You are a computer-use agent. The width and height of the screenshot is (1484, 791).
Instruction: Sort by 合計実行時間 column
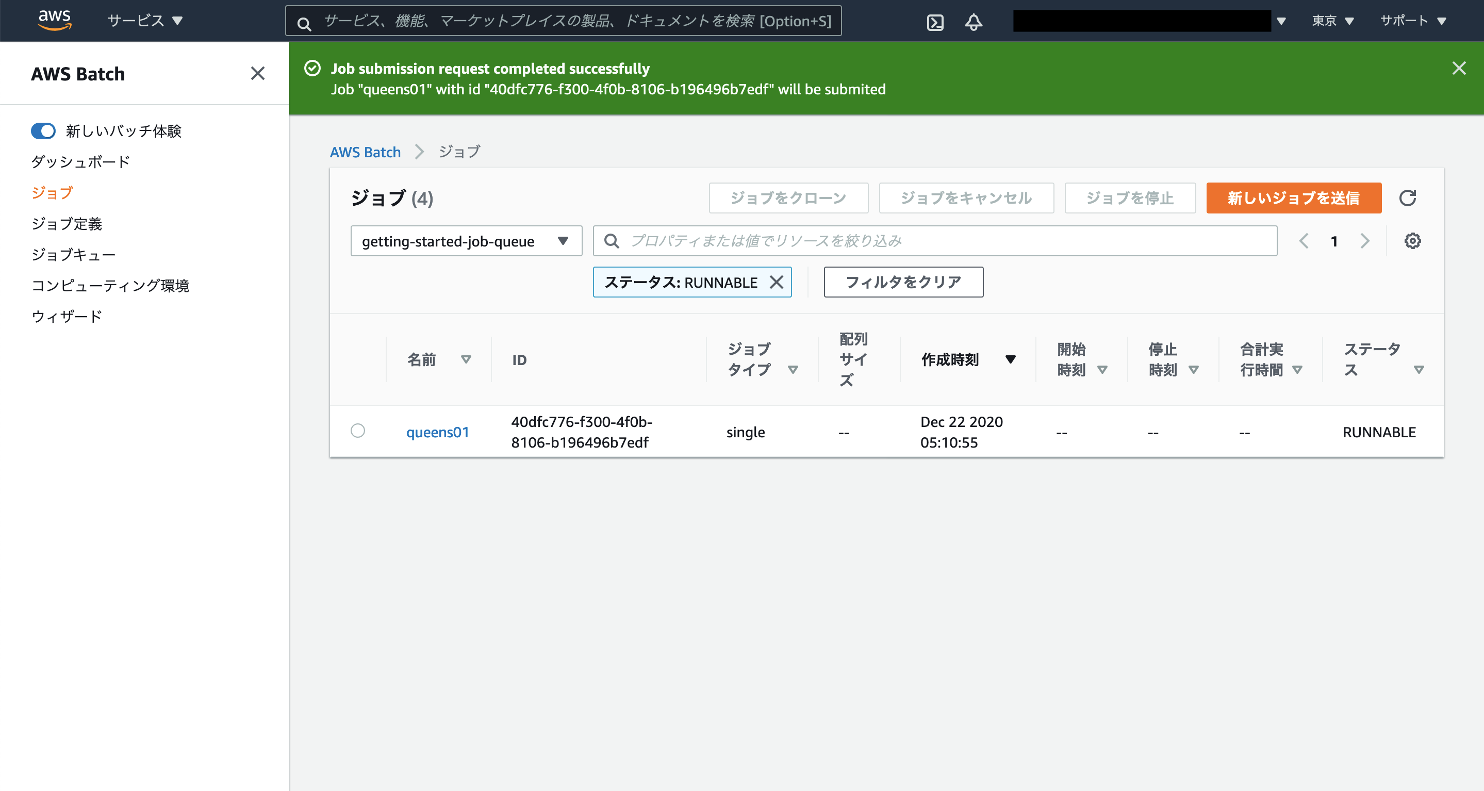click(1297, 370)
